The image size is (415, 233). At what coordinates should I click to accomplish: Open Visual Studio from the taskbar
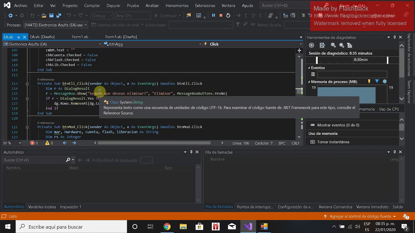coord(248,227)
